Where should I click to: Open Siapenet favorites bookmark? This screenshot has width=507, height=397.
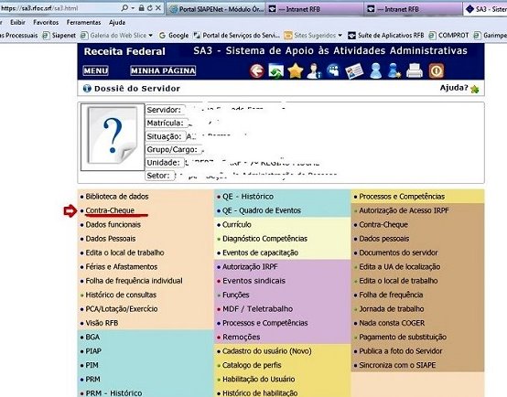(59, 36)
